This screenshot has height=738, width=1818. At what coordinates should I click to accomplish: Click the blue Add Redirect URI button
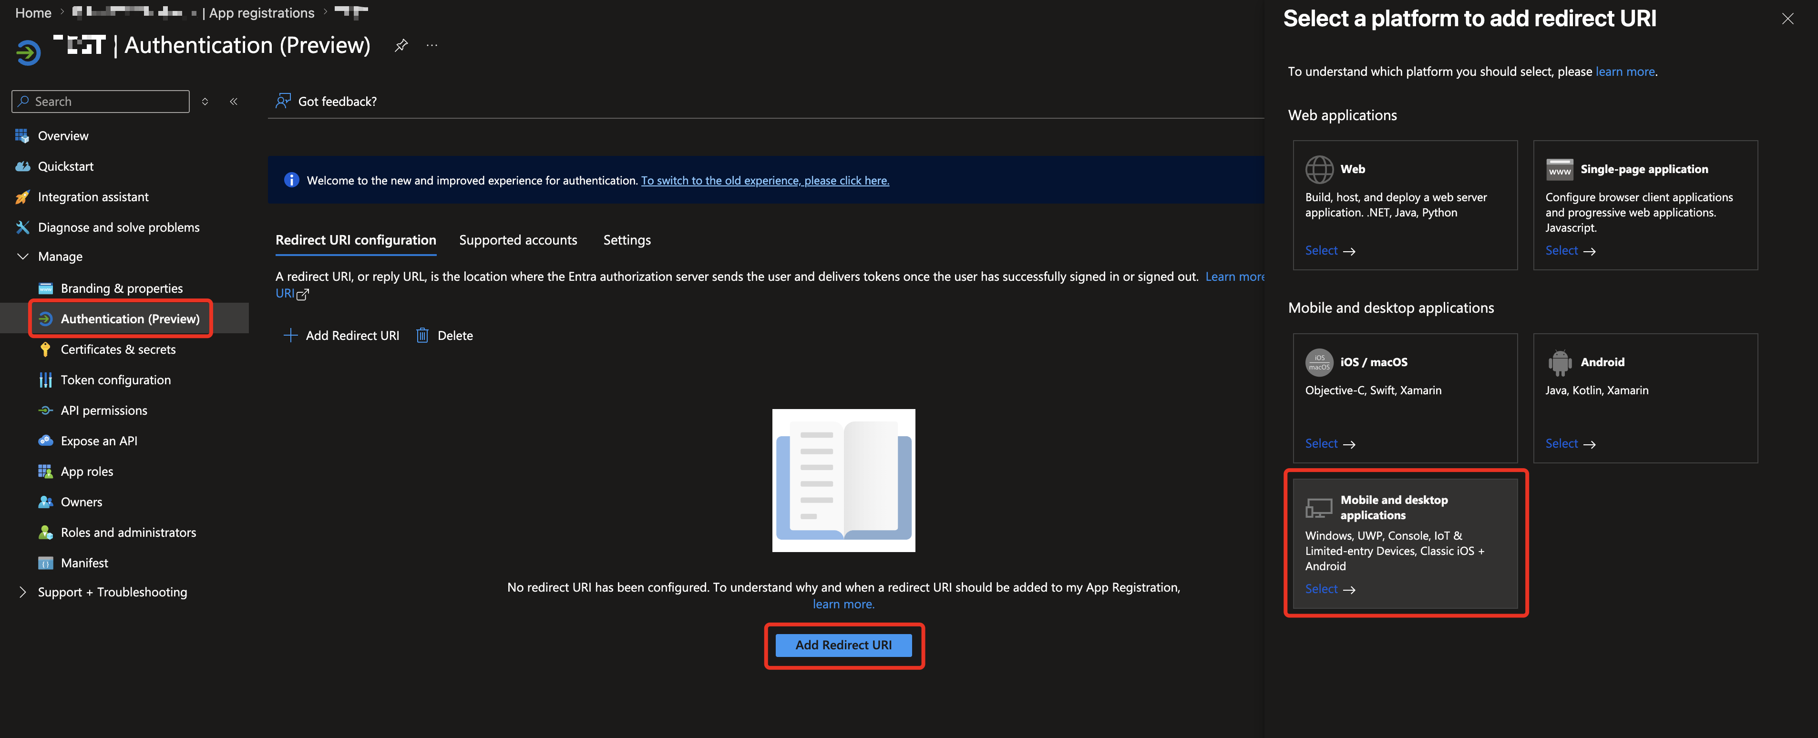[x=843, y=645]
